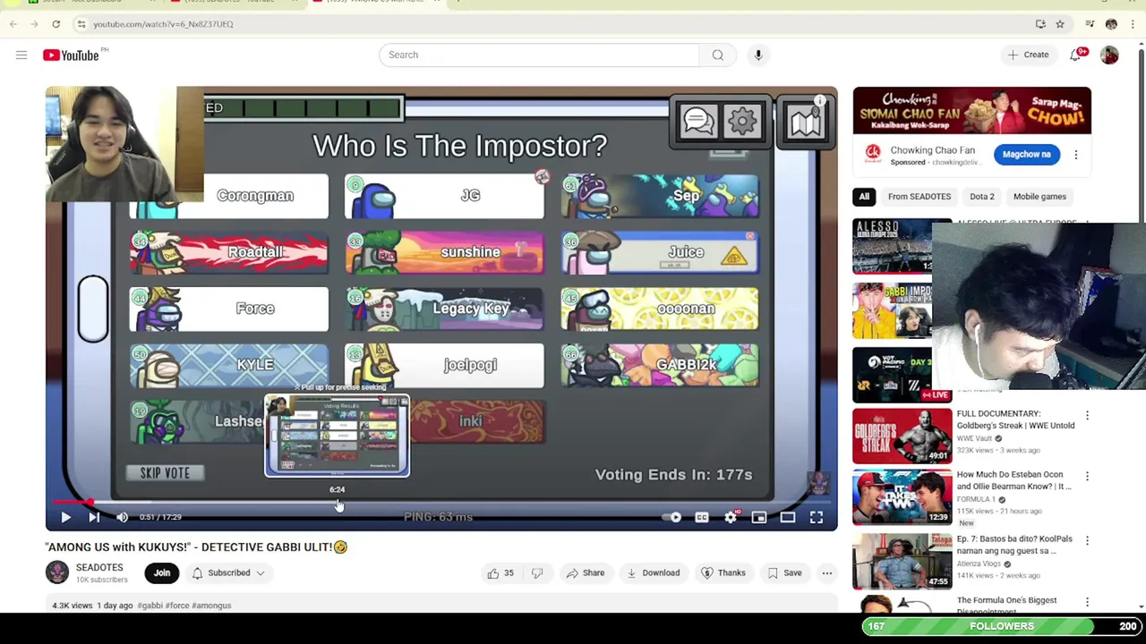
Task: Share the video
Action: click(x=584, y=573)
